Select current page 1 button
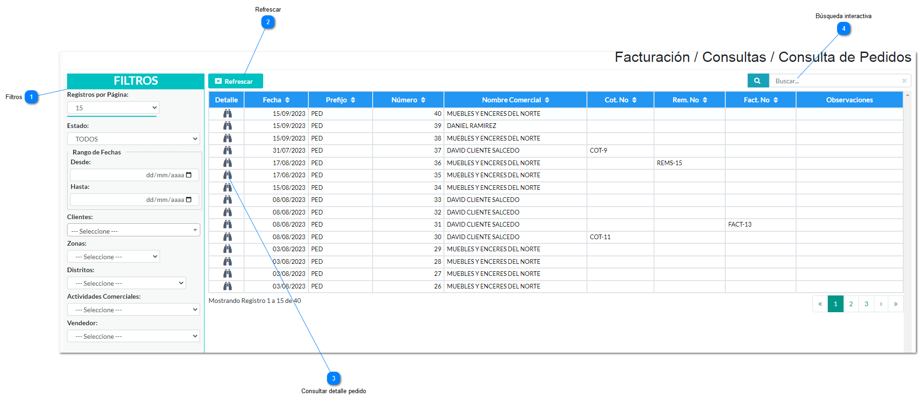 click(836, 304)
